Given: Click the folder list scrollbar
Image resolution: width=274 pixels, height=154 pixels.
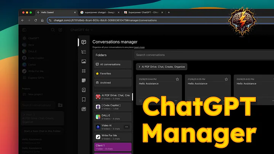Looking at the screenshot, I should point(132,97).
